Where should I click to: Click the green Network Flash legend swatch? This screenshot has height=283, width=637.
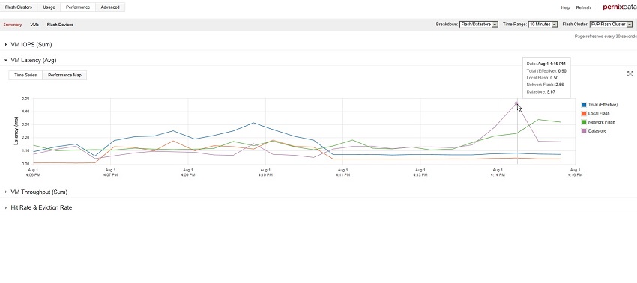pyautogui.click(x=583, y=122)
